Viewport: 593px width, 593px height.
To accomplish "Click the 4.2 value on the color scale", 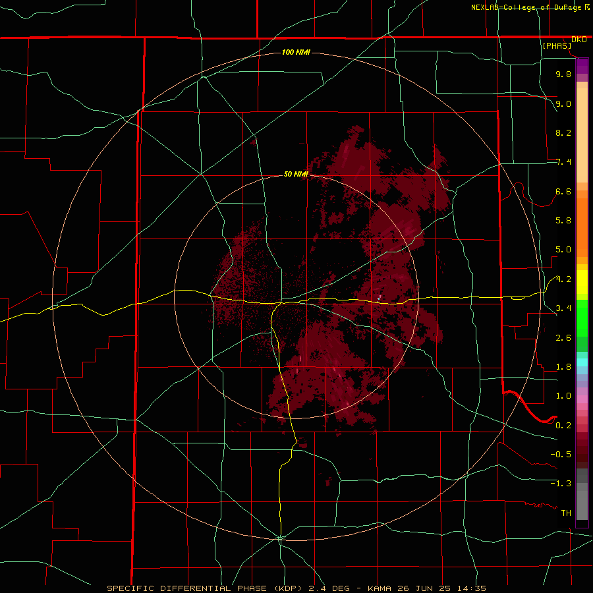I will pos(563,279).
